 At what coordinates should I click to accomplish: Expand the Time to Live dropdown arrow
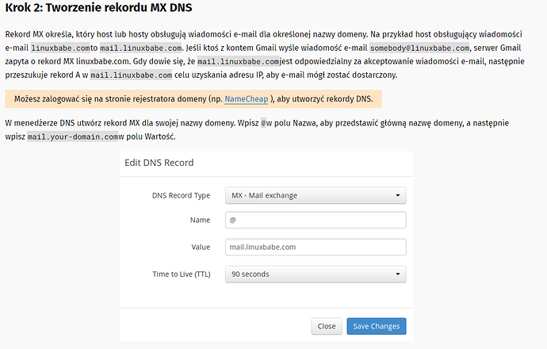pos(396,274)
